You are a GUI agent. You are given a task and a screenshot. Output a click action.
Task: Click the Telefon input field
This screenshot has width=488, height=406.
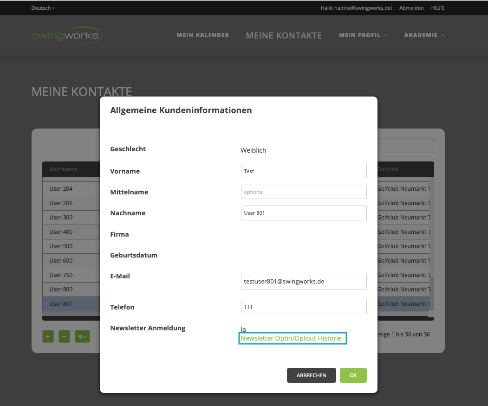(x=304, y=307)
